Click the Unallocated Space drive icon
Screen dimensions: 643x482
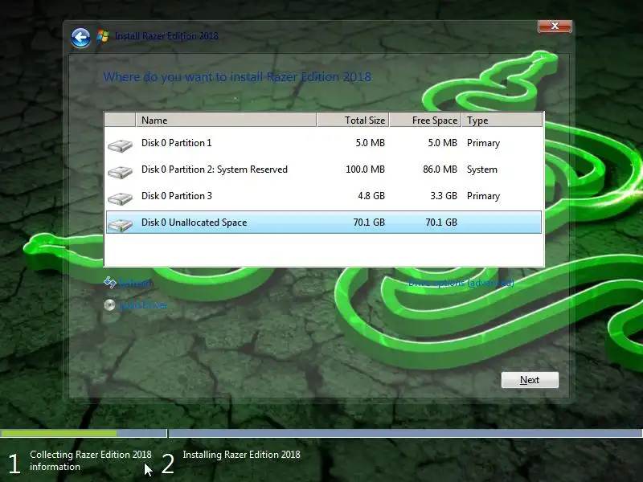(120, 225)
